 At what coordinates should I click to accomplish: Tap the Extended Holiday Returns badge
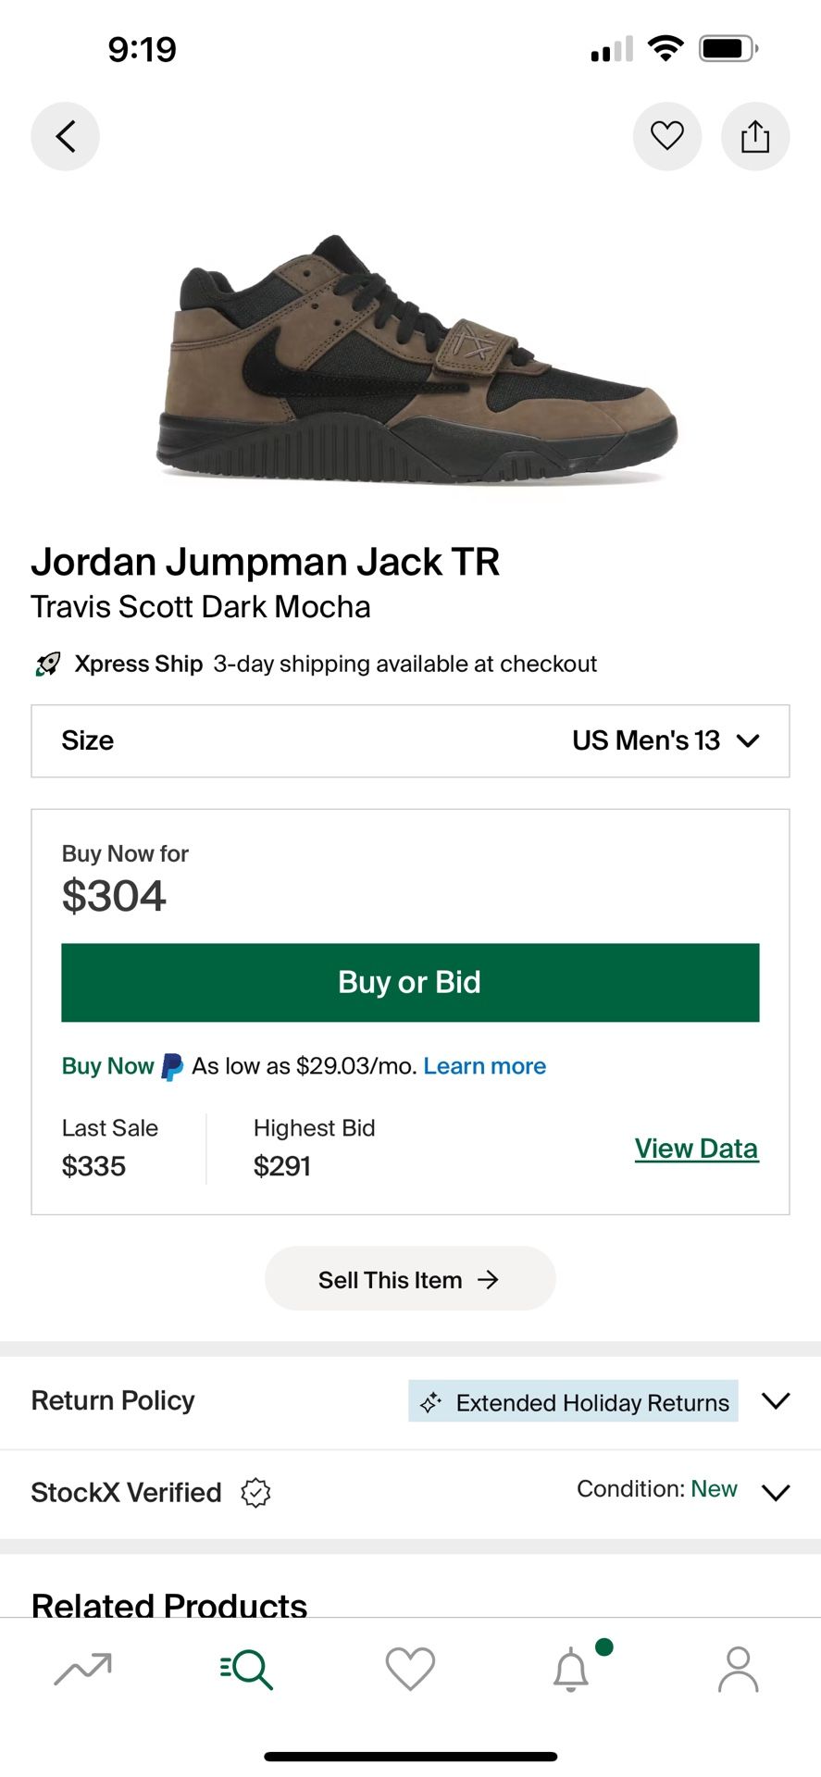[573, 1402]
